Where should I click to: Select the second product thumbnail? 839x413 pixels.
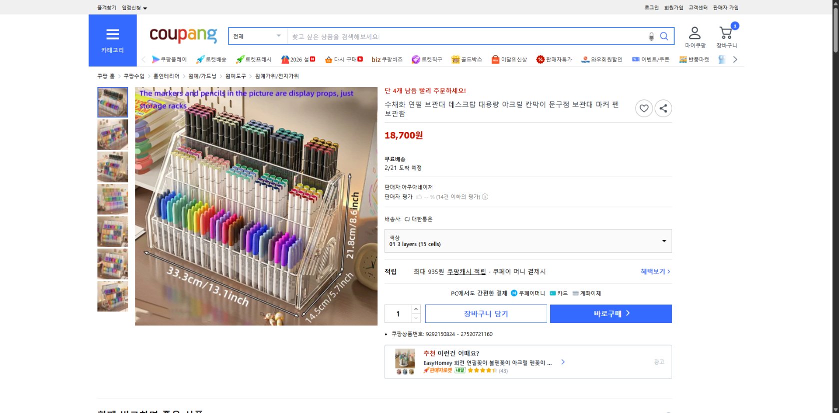(x=112, y=134)
